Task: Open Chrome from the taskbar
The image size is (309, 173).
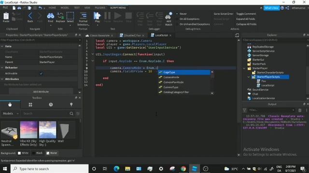Action: tap(183, 169)
